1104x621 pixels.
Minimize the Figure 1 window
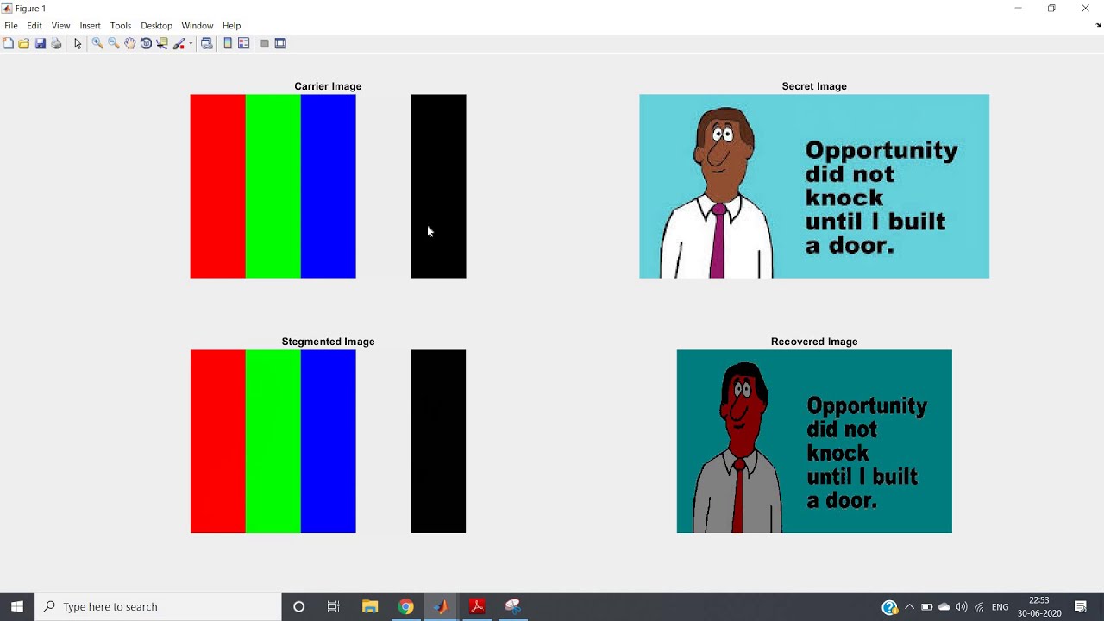tap(1018, 9)
